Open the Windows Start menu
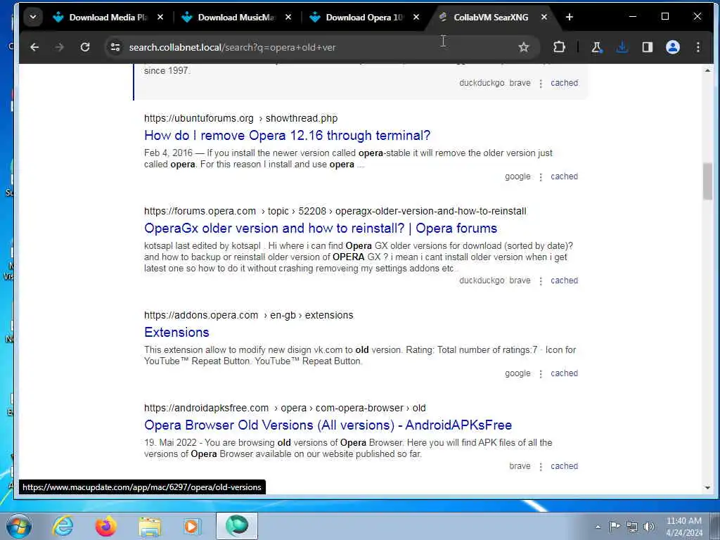 tap(19, 526)
